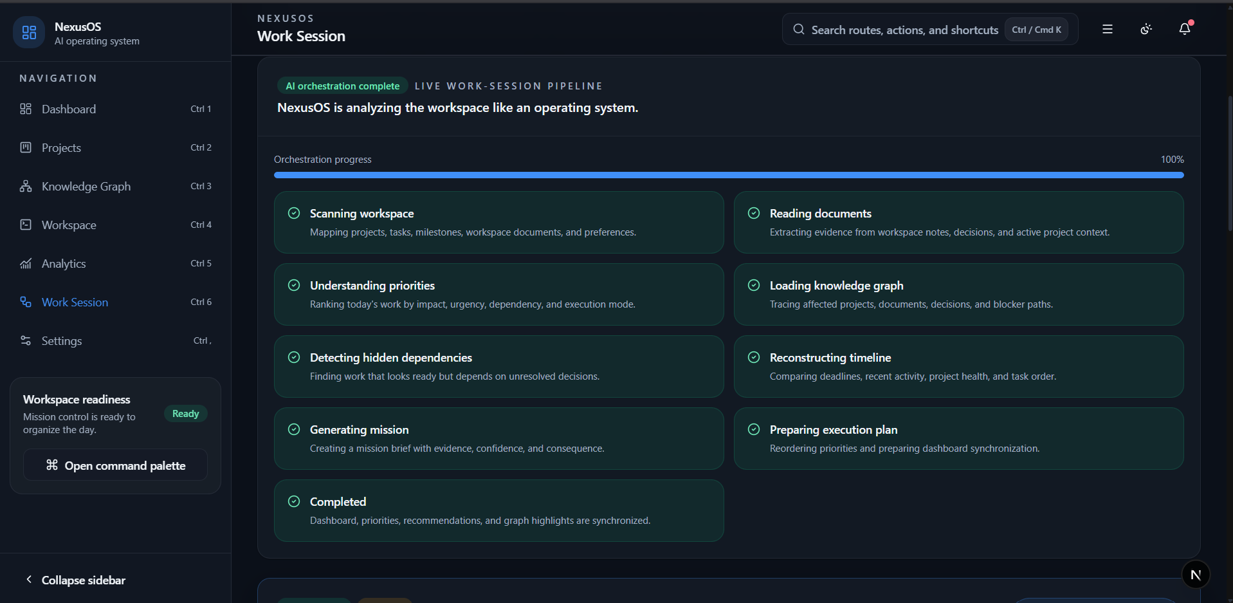The width and height of the screenshot is (1233, 603).
Task: Click the Reading documents check icon
Action: tap(754, 213)
